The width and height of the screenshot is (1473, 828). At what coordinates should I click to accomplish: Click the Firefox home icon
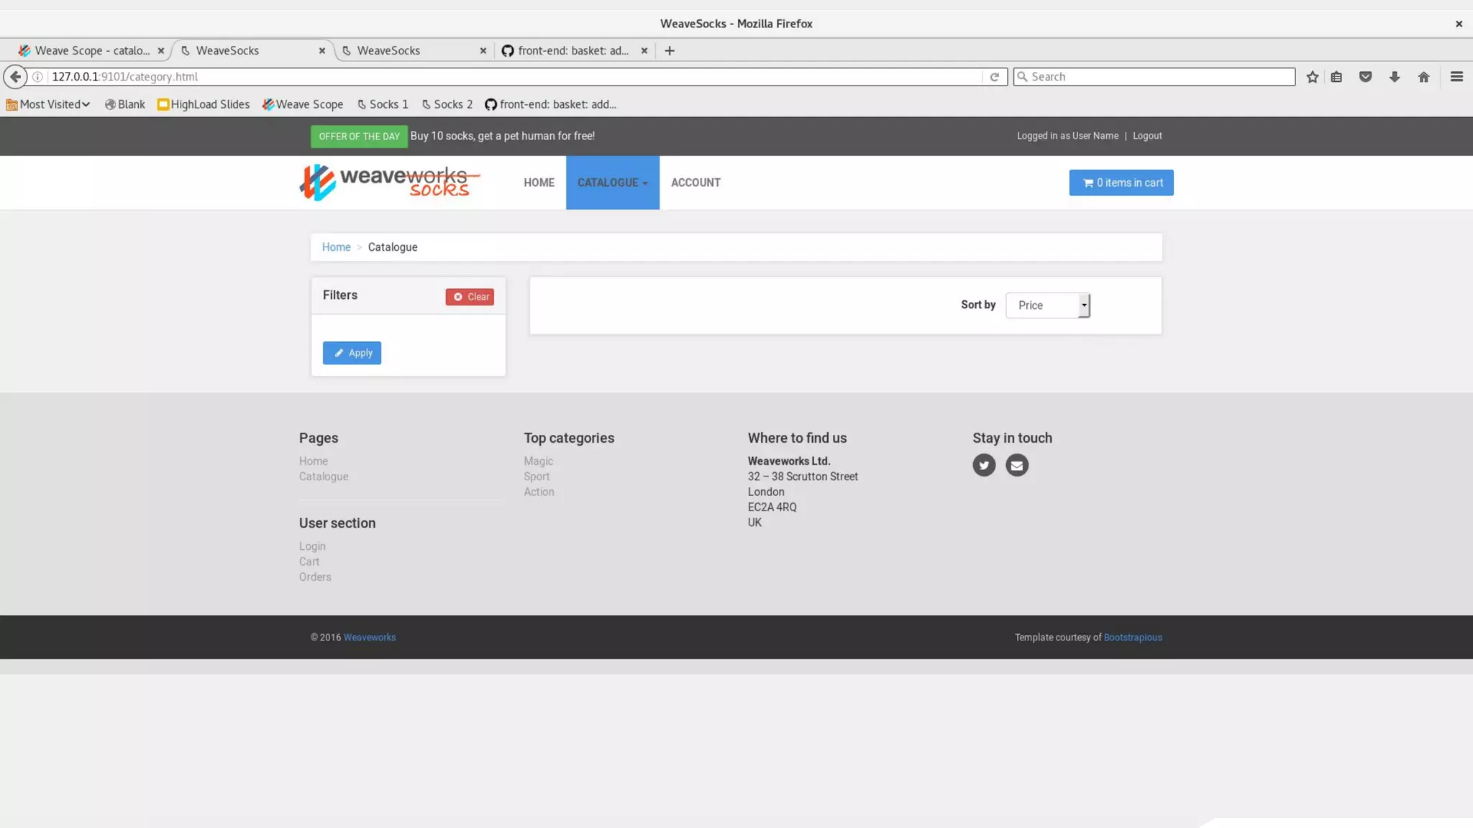[1423, 77]
